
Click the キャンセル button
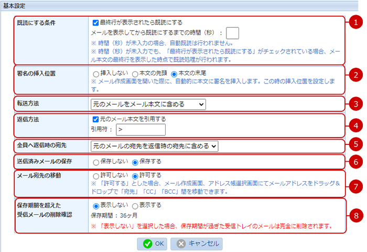(197, 244)
